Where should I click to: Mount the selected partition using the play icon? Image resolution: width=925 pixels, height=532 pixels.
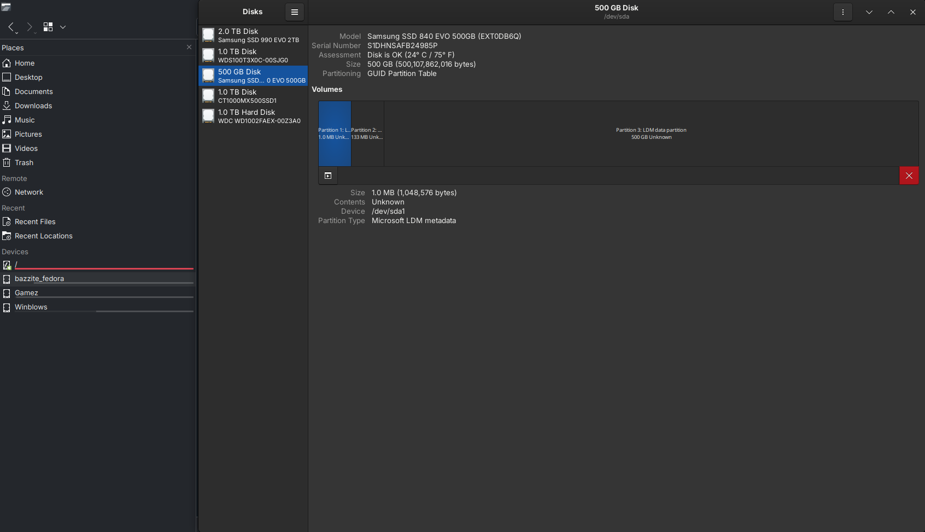[328, 176]
